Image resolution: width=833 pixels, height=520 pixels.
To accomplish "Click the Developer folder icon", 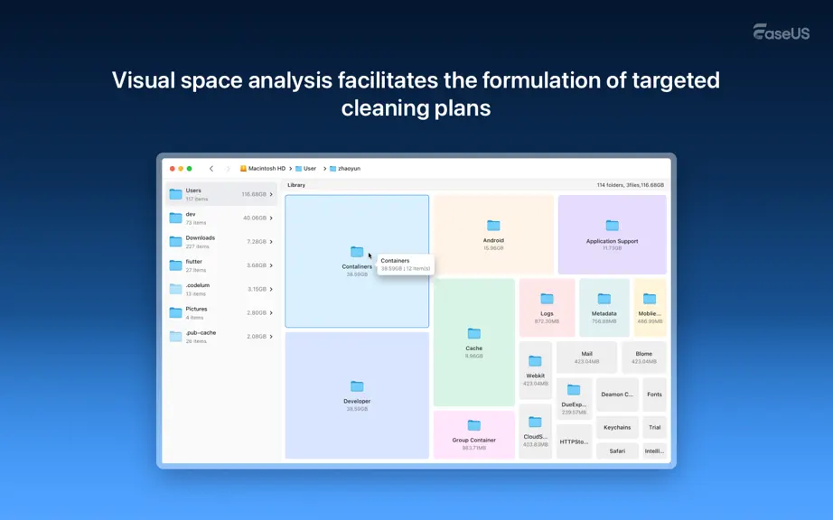I will coord(357,386).
